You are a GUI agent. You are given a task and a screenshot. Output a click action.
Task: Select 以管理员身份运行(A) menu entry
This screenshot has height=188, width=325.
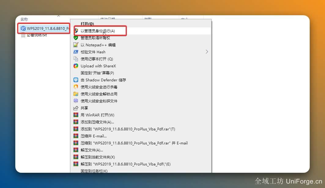tap(98, 31)
